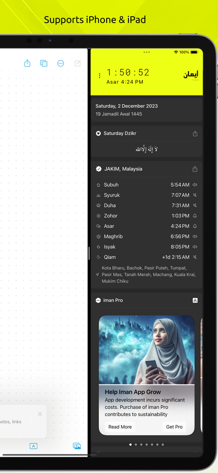218x473 pixels.
Task: Tap the text box icon in the bottom notes toolbar
Action: click(x=33, y=446)
